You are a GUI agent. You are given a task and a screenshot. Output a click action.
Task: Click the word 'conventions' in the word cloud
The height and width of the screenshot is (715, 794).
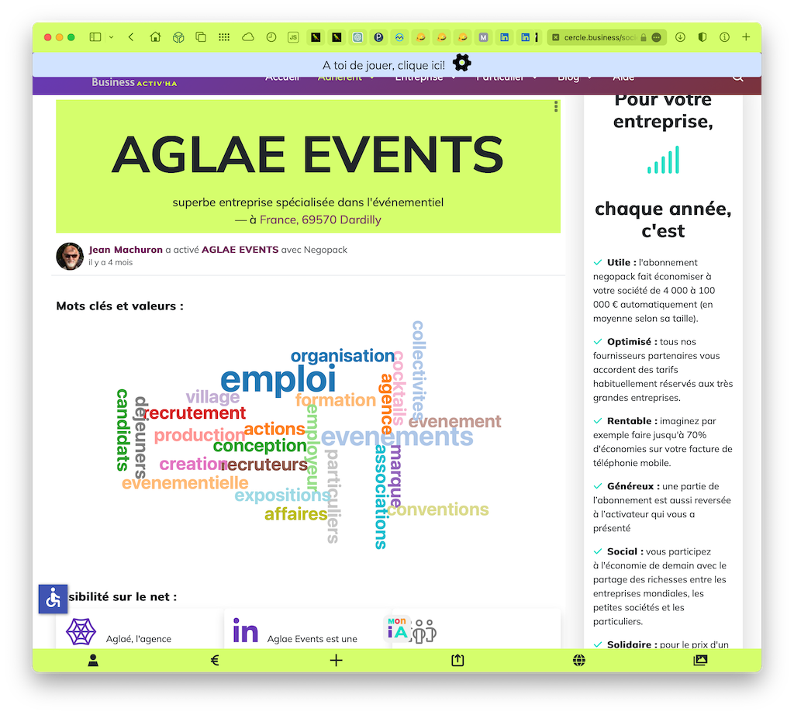click(x=438, y=509)
